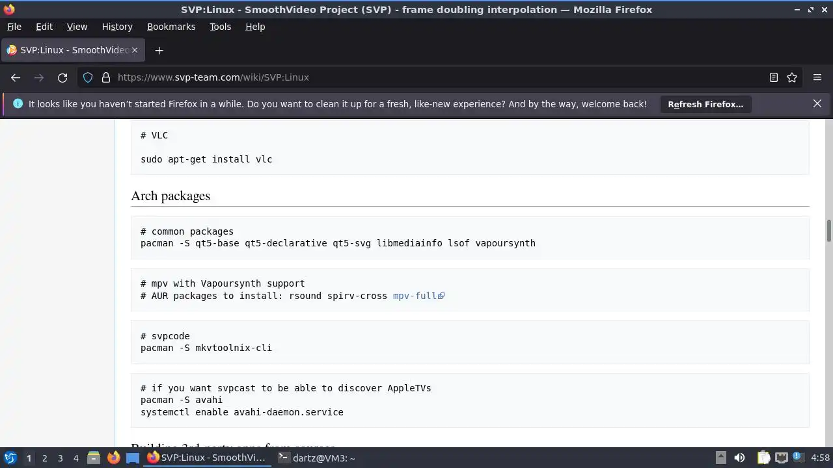The width and height of the screenshot is (833, 468).
Task: Click the '# VLC' comment line
Action: pyautogui.click(x=154, y=135)
